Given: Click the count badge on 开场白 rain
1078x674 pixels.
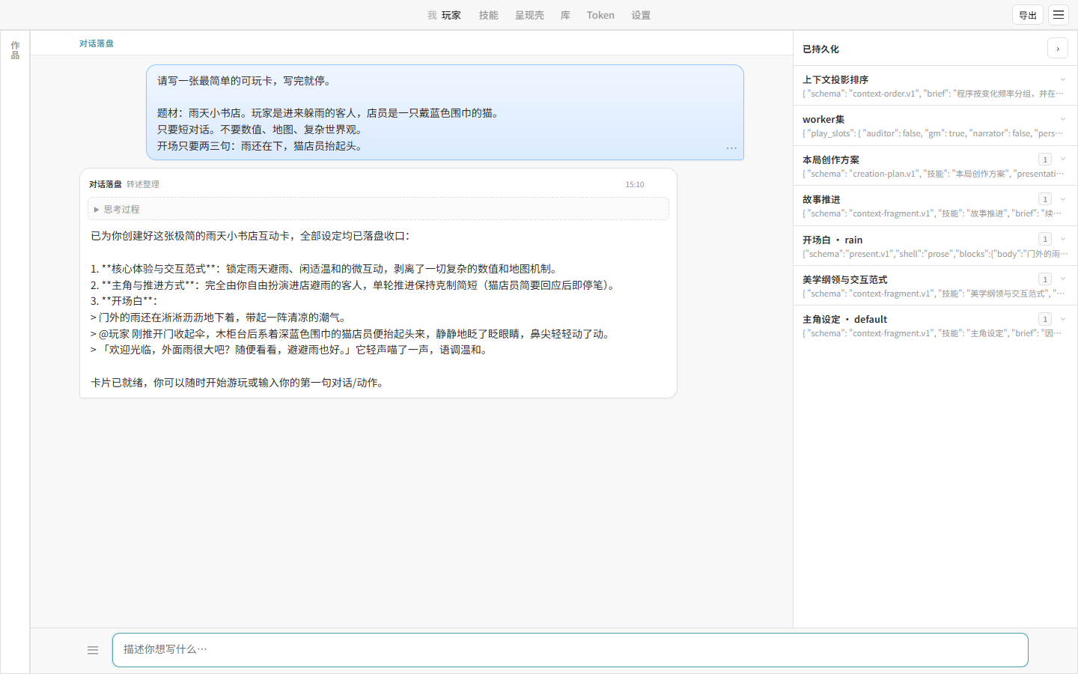Looking at the screenshot, I should click(1045, 239).
